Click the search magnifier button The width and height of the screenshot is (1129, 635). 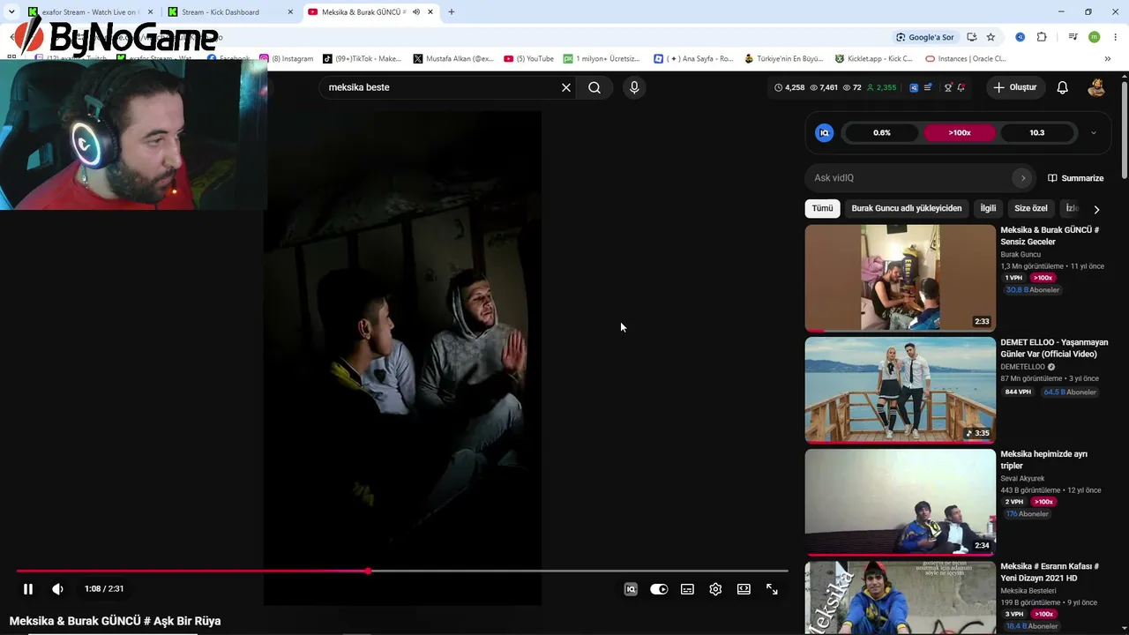click(x=594, y=87)
